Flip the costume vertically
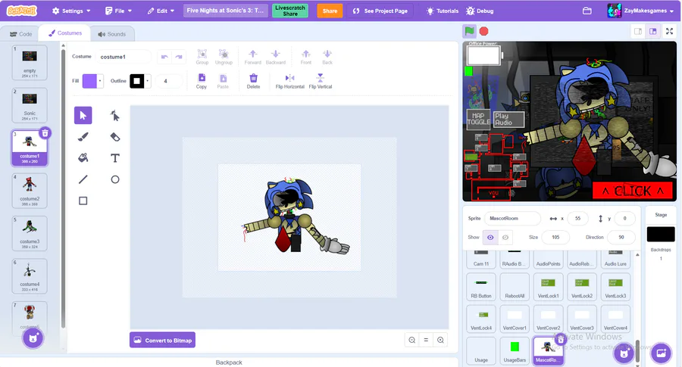This screenshot has height=367, width=682. tap(320, 81)
